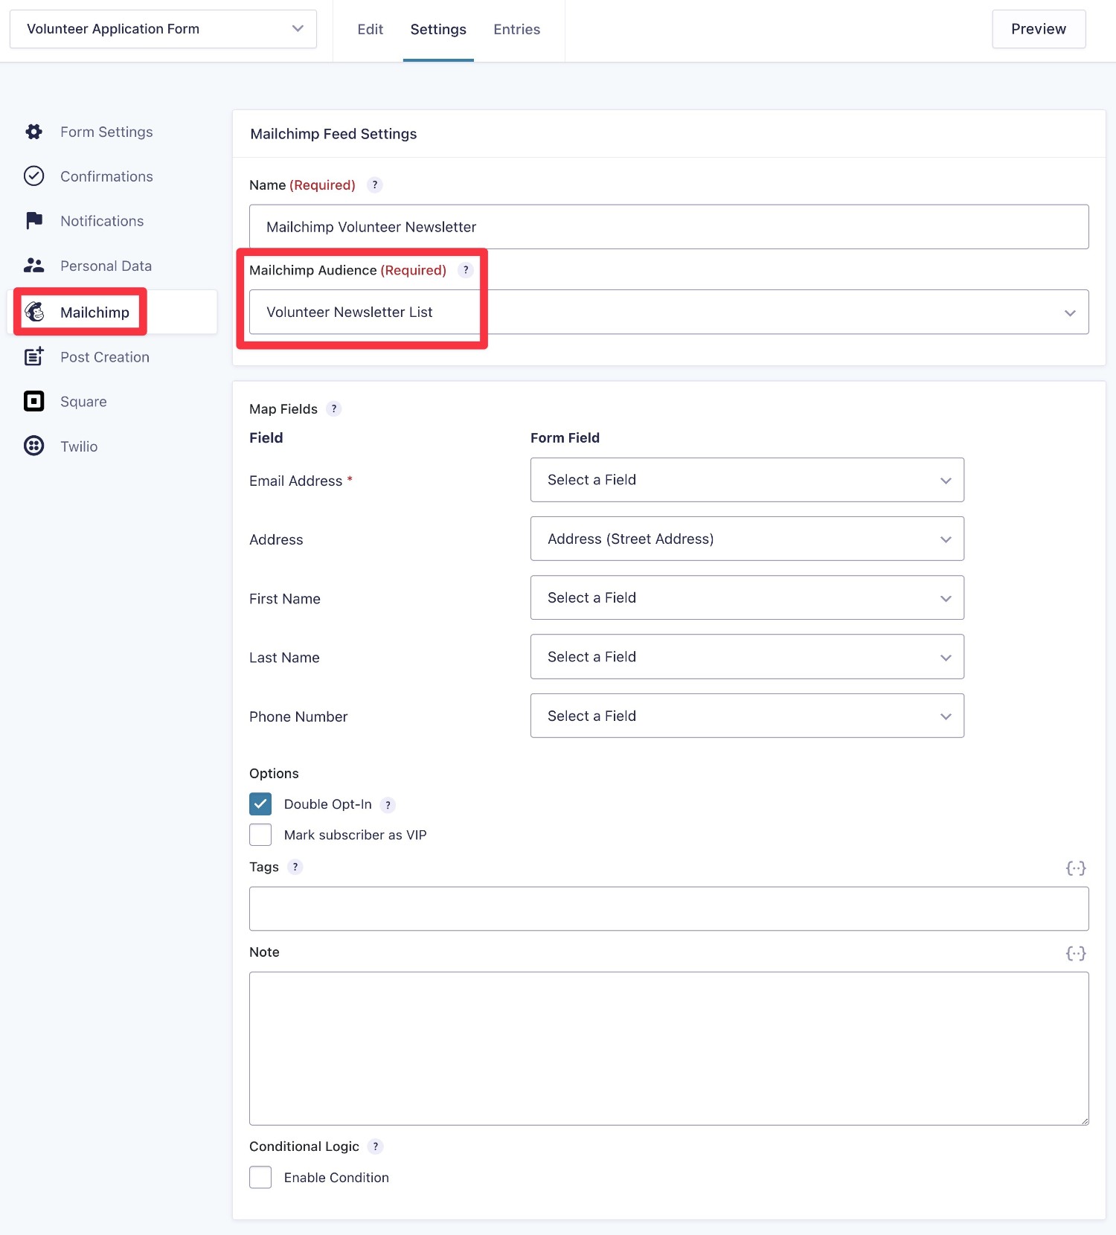
Task: Click into the Tags input field
Action: (669, 908)
